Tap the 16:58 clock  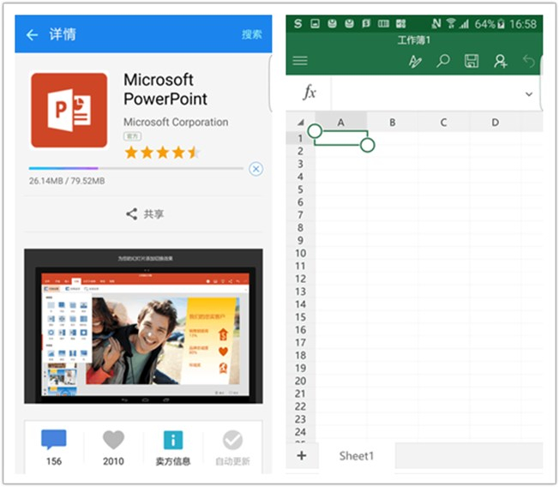523,24
